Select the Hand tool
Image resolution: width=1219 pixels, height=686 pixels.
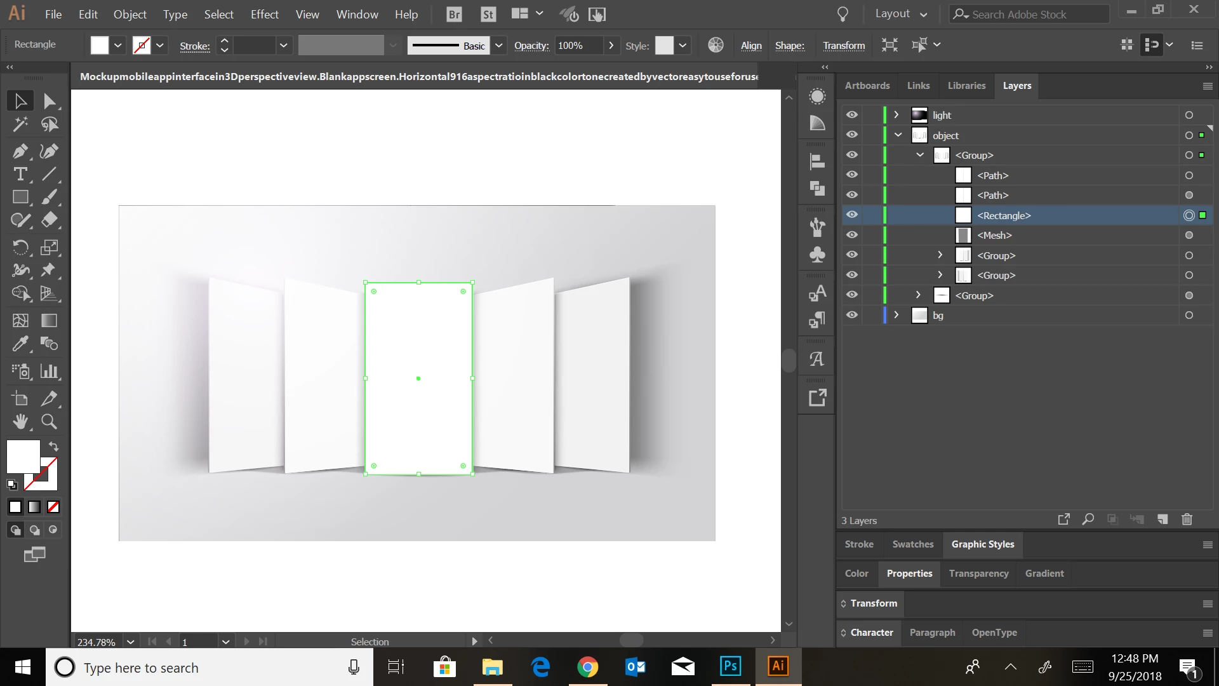[20, 422]
